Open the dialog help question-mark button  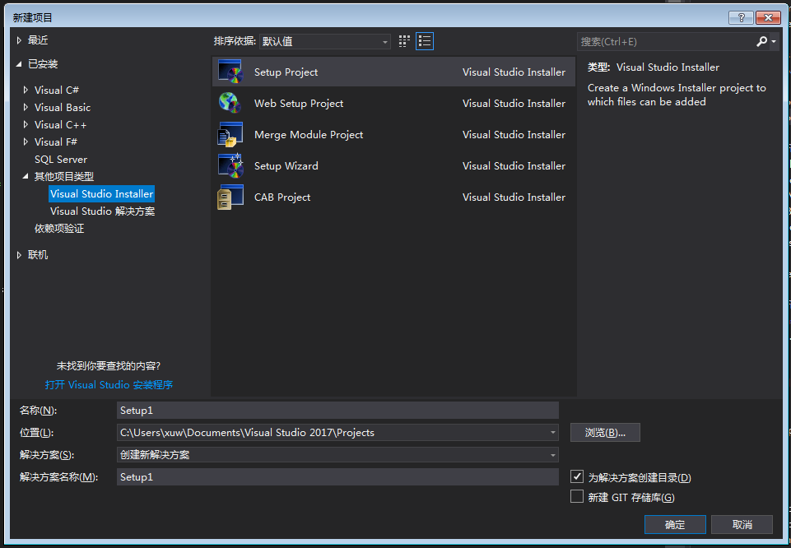click(741, 17)
